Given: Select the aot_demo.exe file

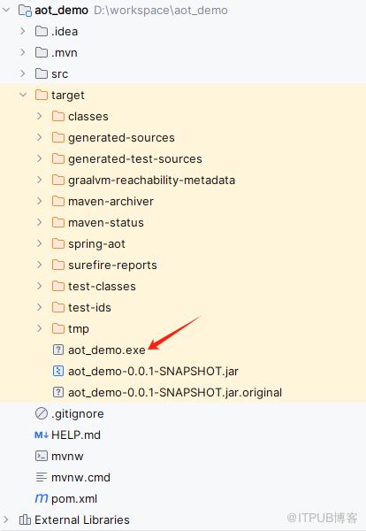Looking at the screenshot, I should coord(107,350).
